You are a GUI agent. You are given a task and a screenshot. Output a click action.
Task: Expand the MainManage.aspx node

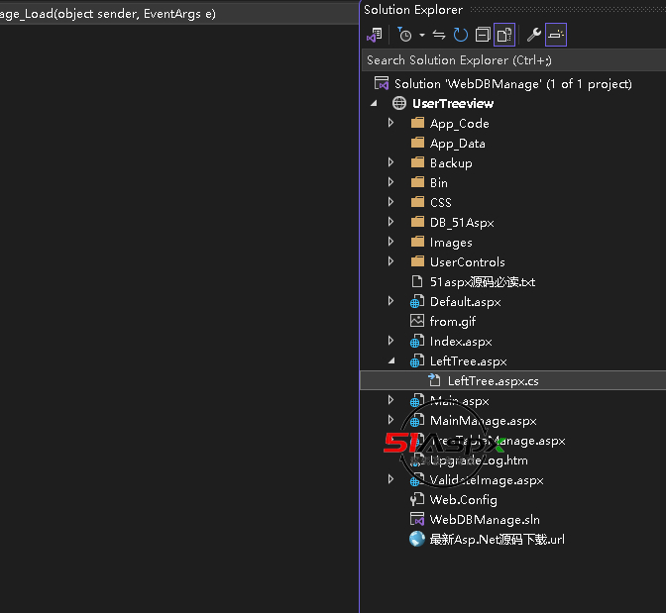pyautogui.click(x=390, y=420)
